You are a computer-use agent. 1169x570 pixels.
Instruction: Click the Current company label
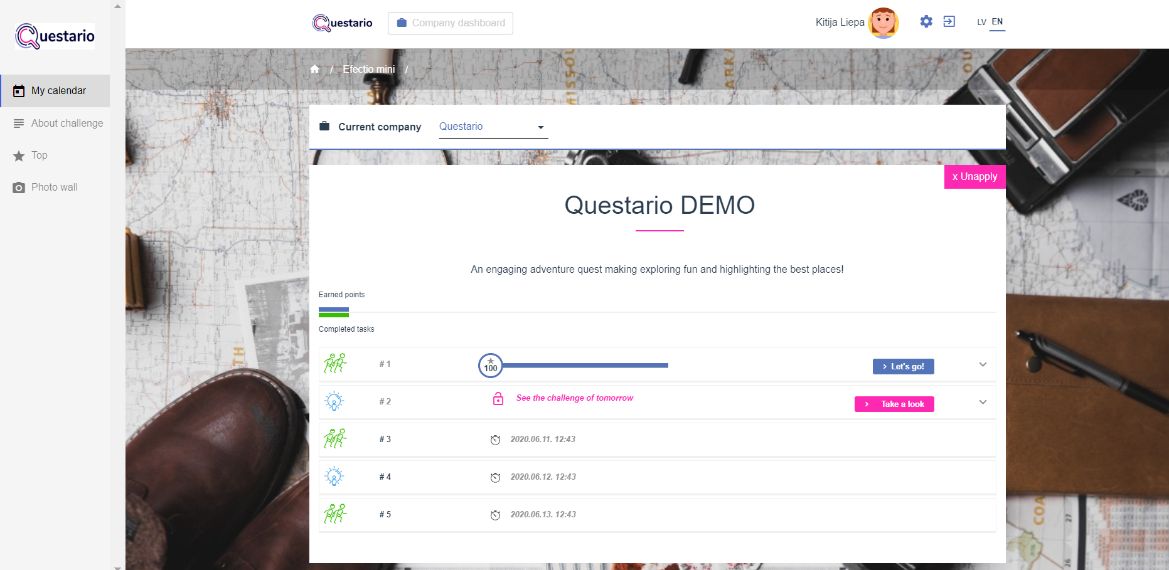[380, 127]
